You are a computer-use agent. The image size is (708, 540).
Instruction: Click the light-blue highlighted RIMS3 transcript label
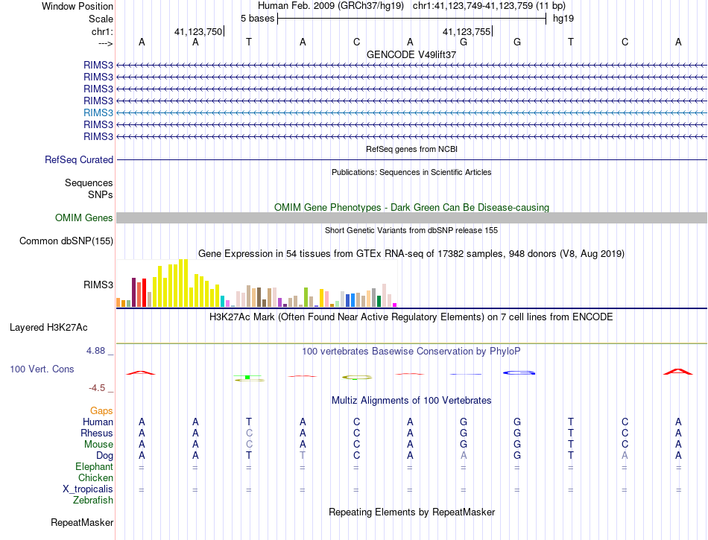click(x=98, y=112)
